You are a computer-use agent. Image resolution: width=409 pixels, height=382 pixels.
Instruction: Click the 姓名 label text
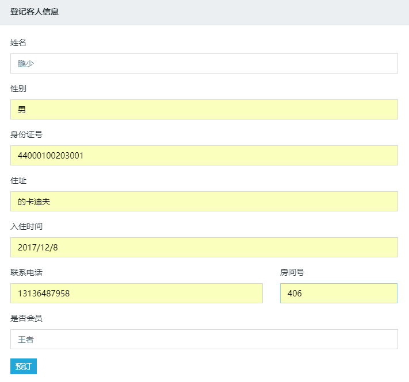18,43
